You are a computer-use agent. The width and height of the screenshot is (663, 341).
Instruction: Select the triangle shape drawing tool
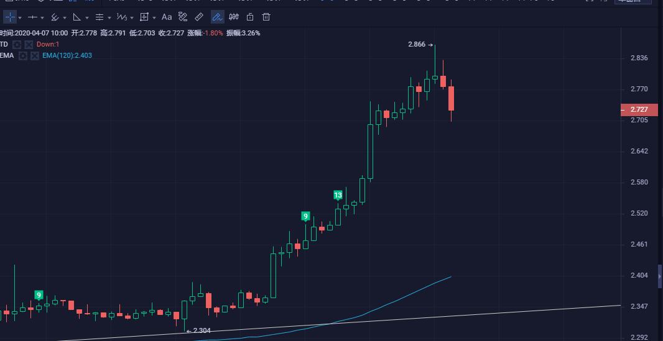(x=77, y=17)
